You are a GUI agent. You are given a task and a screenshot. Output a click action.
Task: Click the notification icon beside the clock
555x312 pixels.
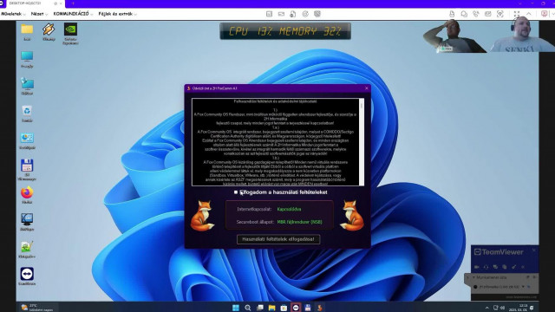532,308
